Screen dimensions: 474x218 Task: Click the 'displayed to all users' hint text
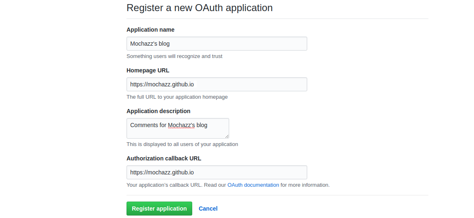[182, 144]
